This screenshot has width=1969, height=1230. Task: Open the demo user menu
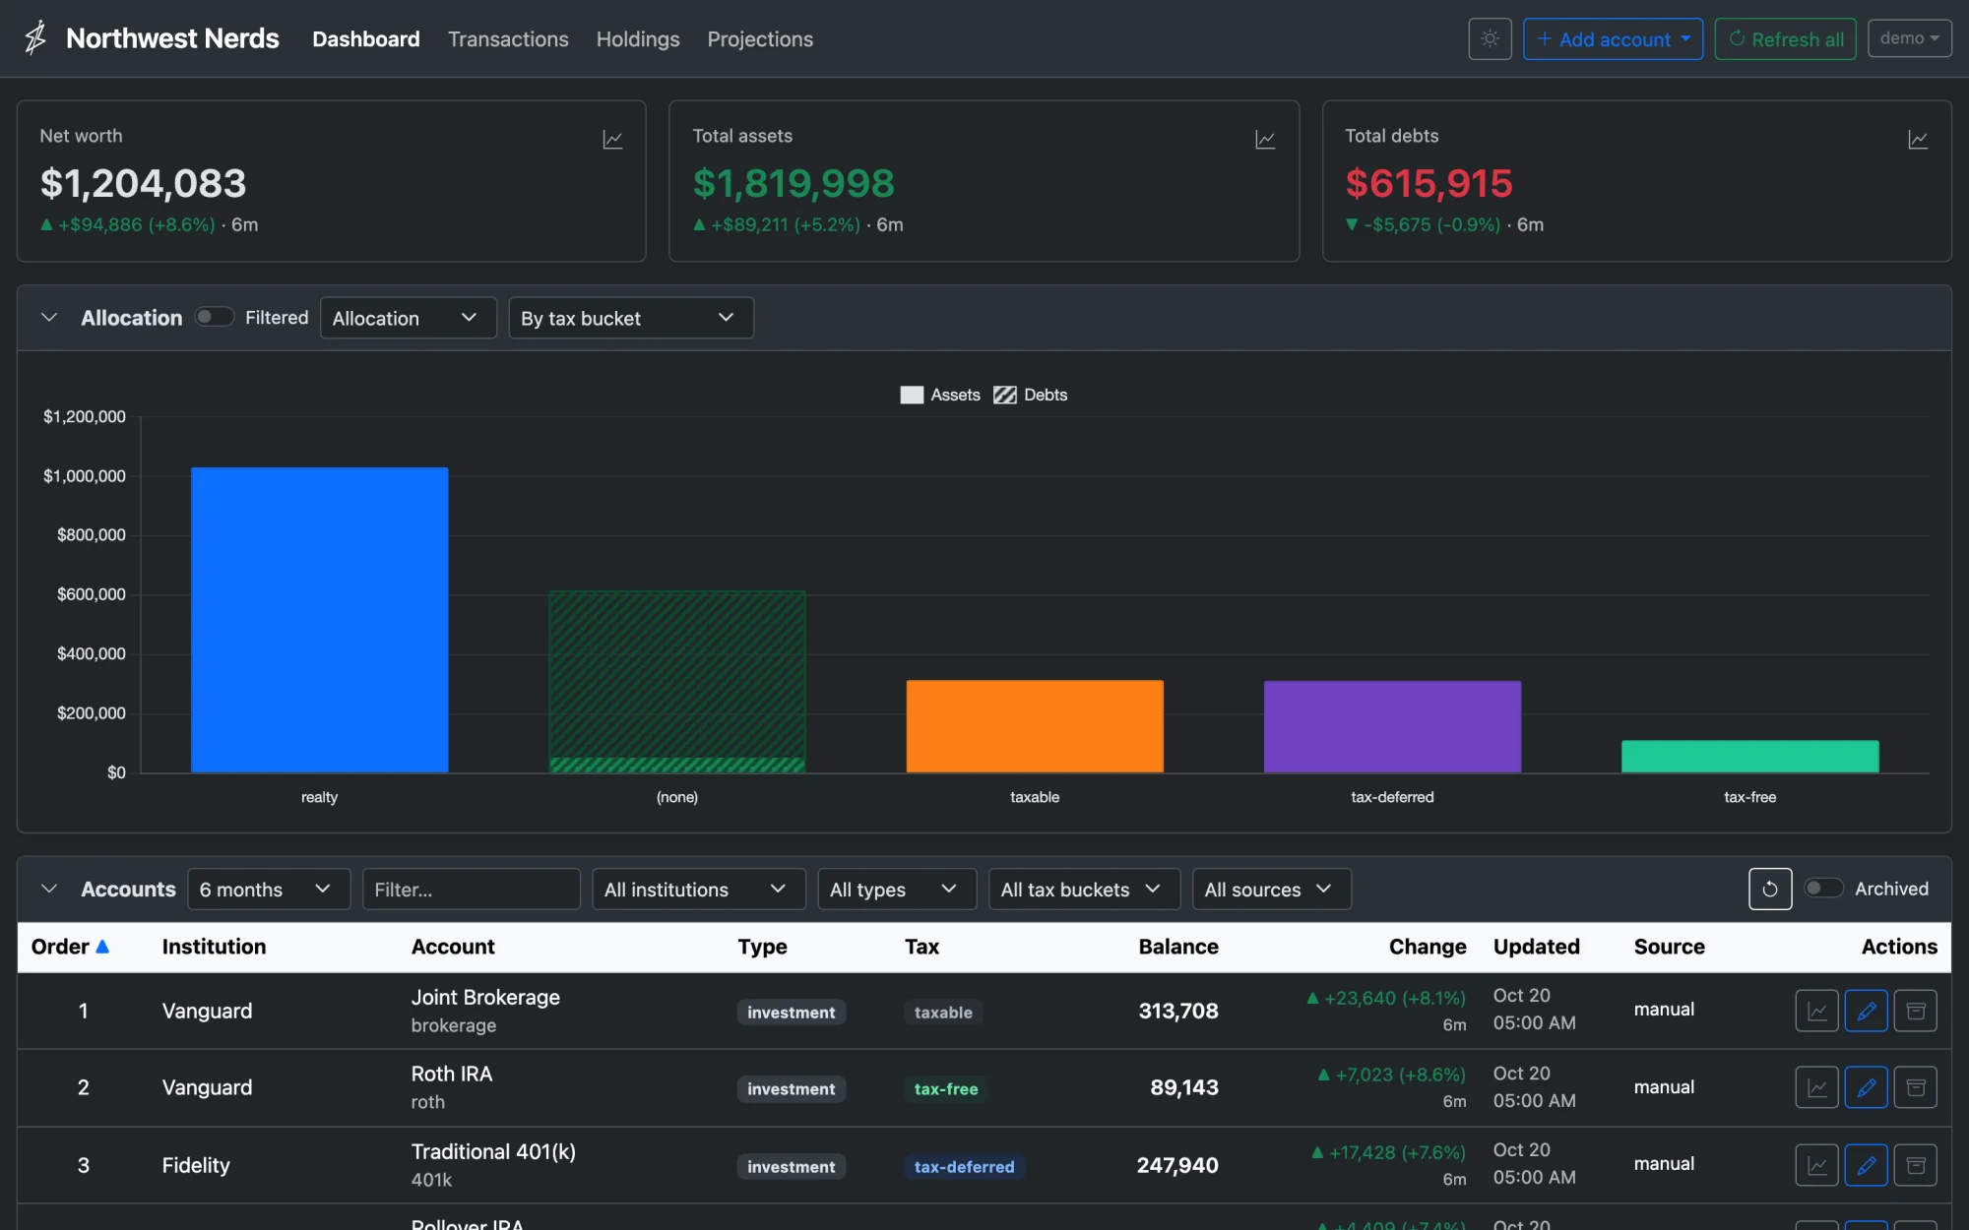(x=1909, y=38)
